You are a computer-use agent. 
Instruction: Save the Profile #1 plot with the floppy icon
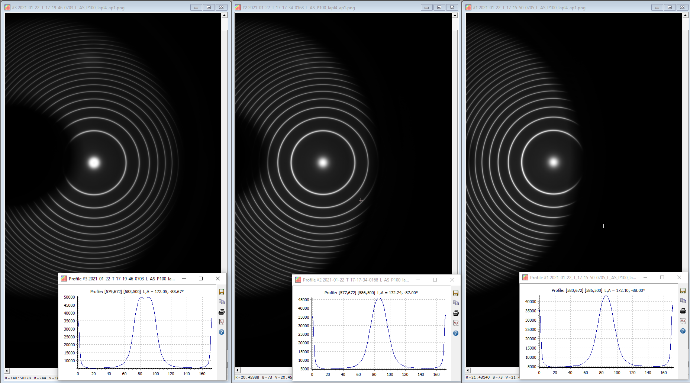[x=683, y=291]
